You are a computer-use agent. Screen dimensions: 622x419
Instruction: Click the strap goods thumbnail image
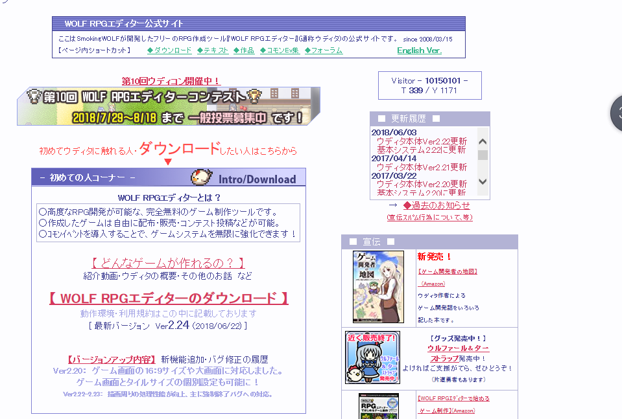pyautogui.click(x=372, y=357)
